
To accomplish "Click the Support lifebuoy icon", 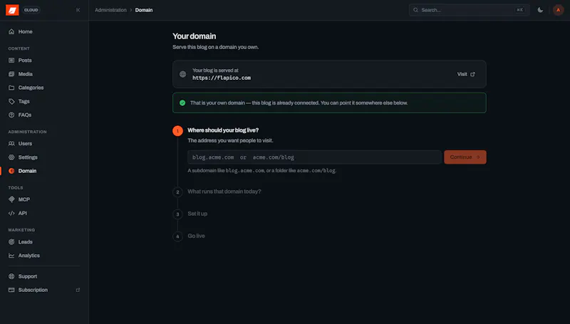I will 11,276.
